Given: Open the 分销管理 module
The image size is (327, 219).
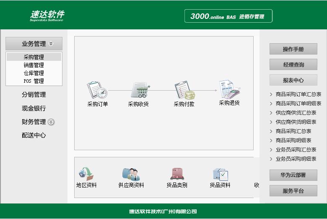Looking at the screenshot, I should coord(34,94).
